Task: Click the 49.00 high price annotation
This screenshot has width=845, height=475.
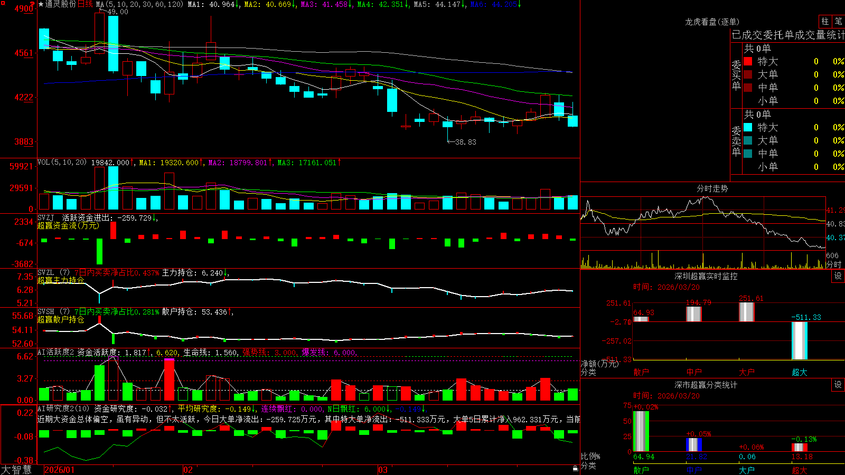Action: point(117,12)
